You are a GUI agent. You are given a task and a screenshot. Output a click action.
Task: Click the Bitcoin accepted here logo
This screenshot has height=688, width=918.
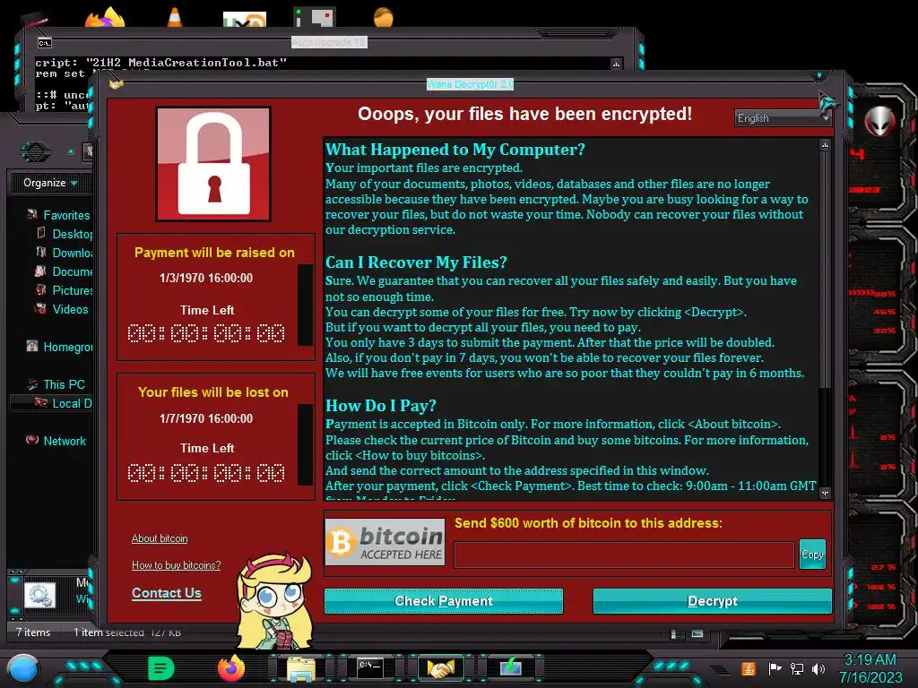click(x=385, y=542)
